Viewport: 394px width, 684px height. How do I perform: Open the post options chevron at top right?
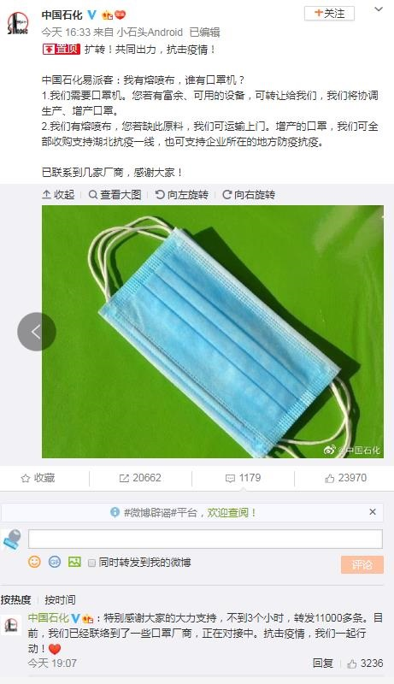tap(379, 9)
